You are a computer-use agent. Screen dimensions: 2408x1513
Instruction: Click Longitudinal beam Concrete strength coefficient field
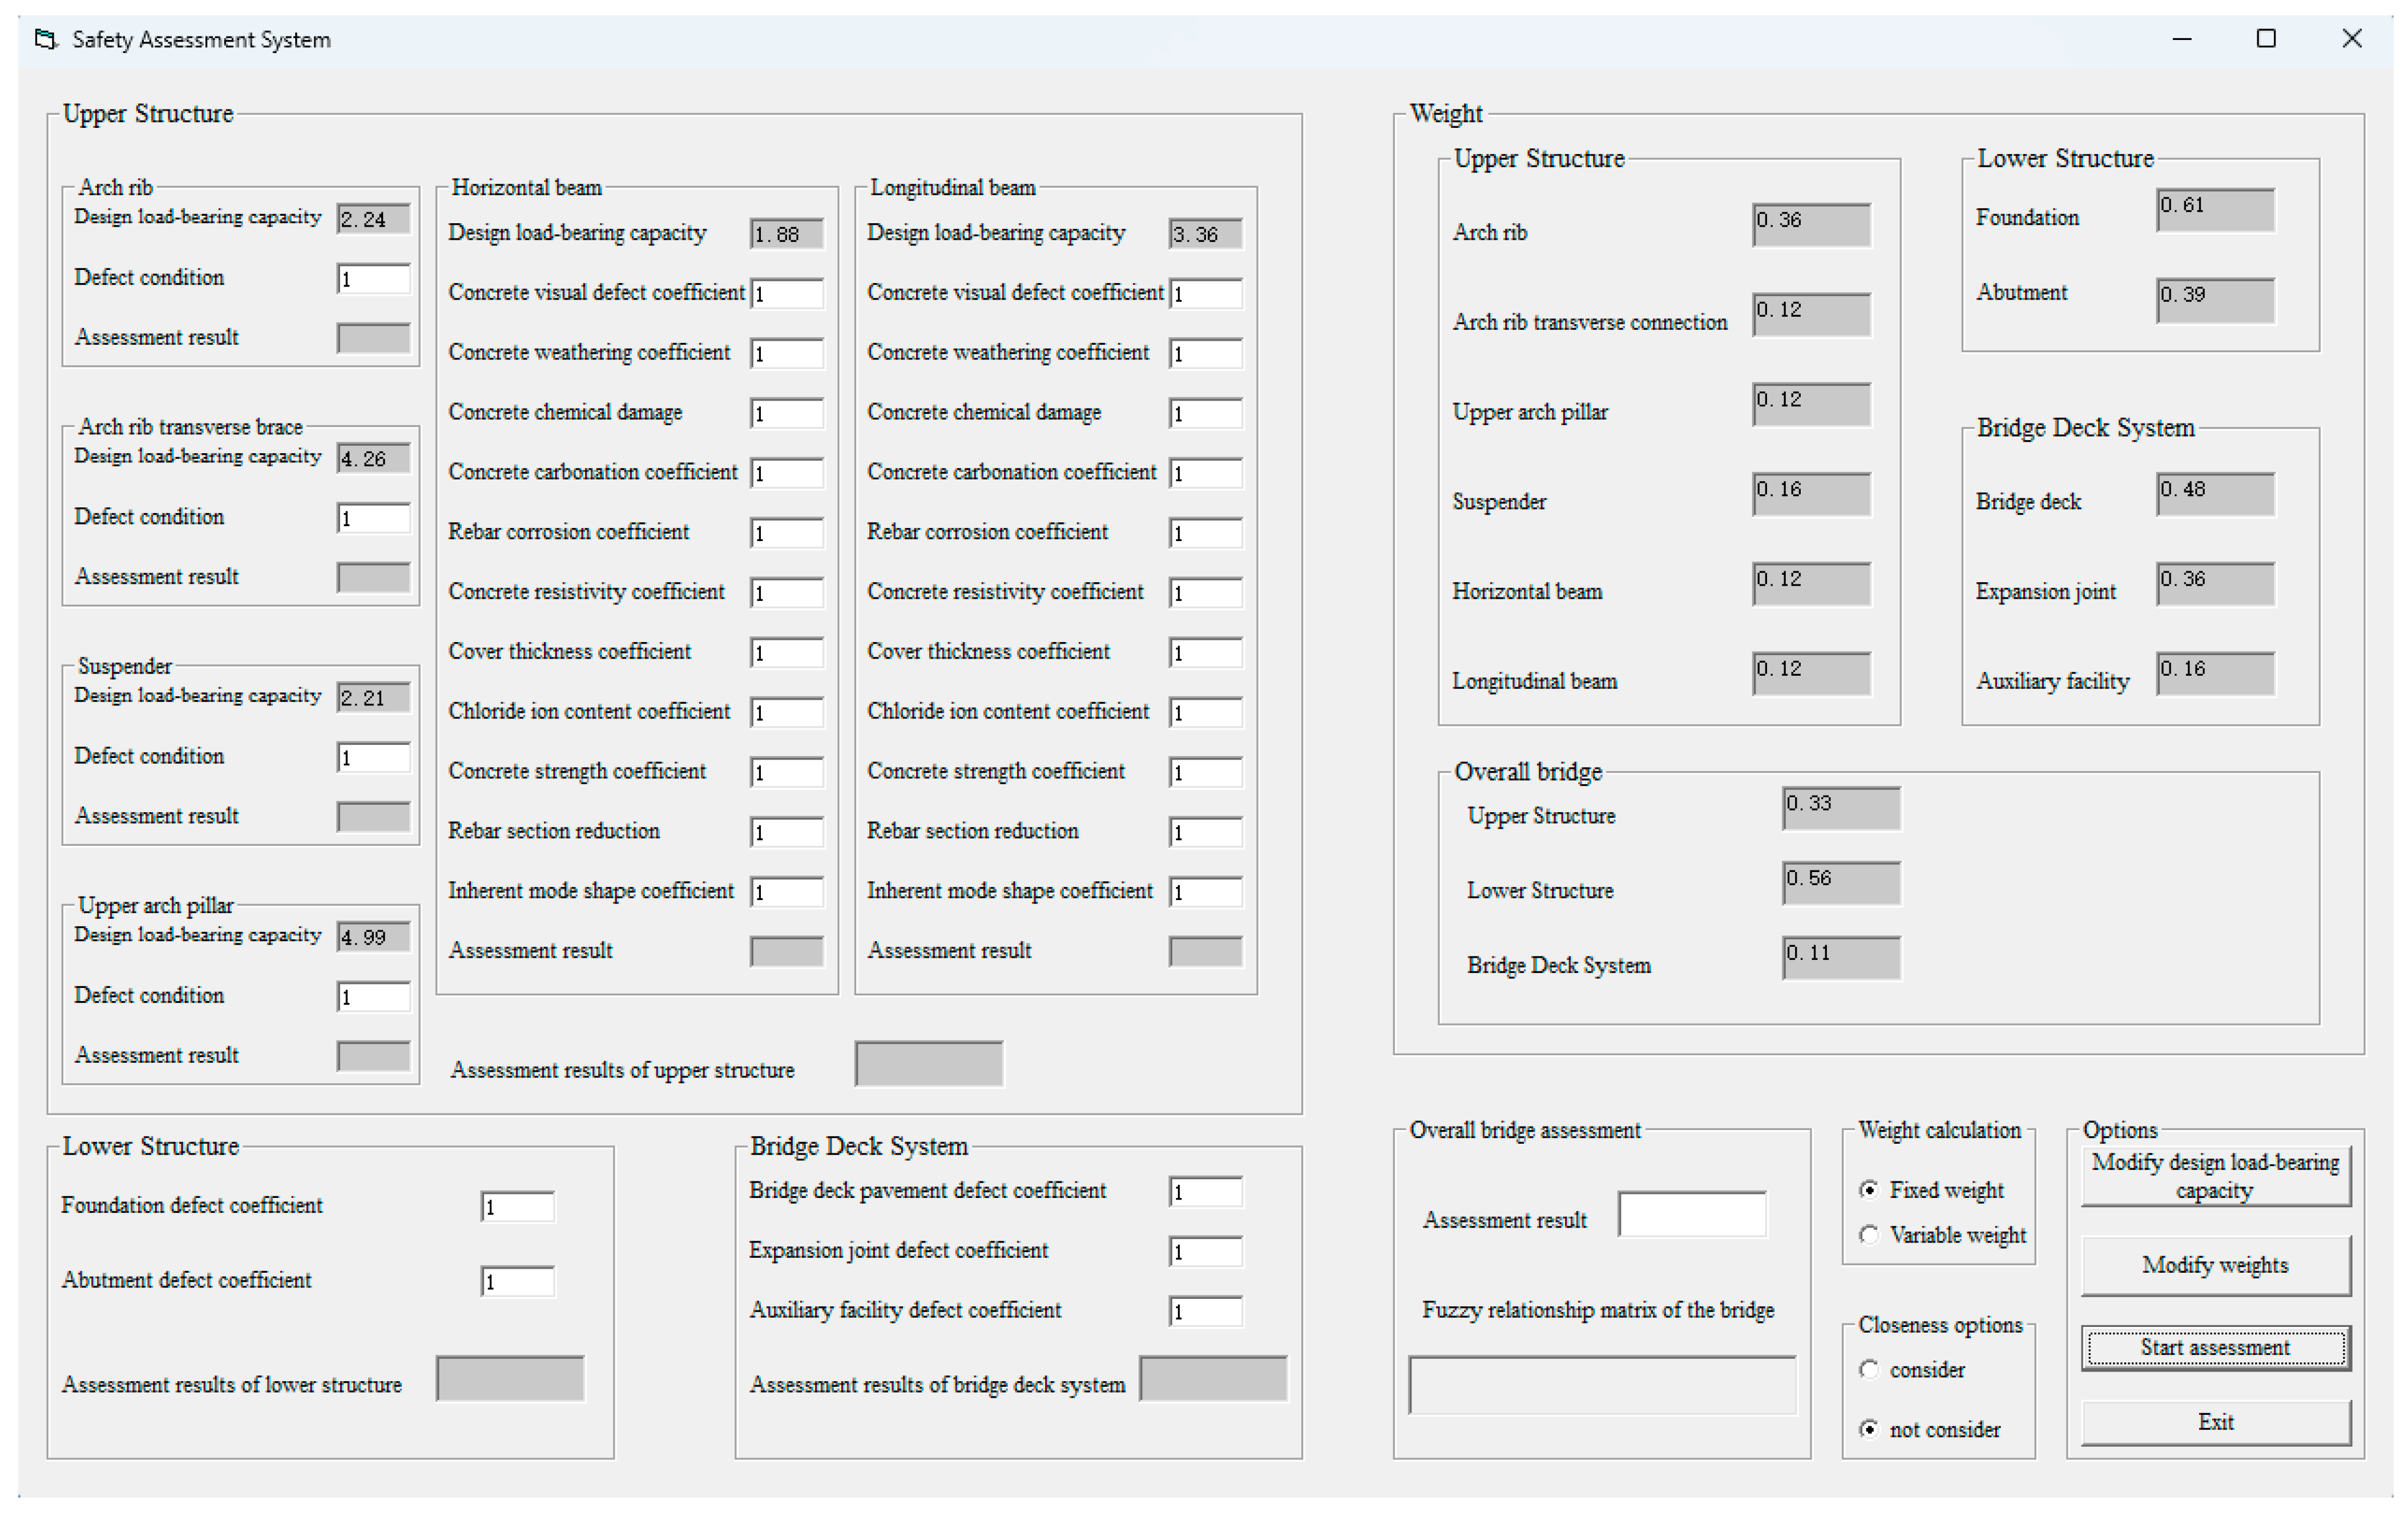(1205, 772)
